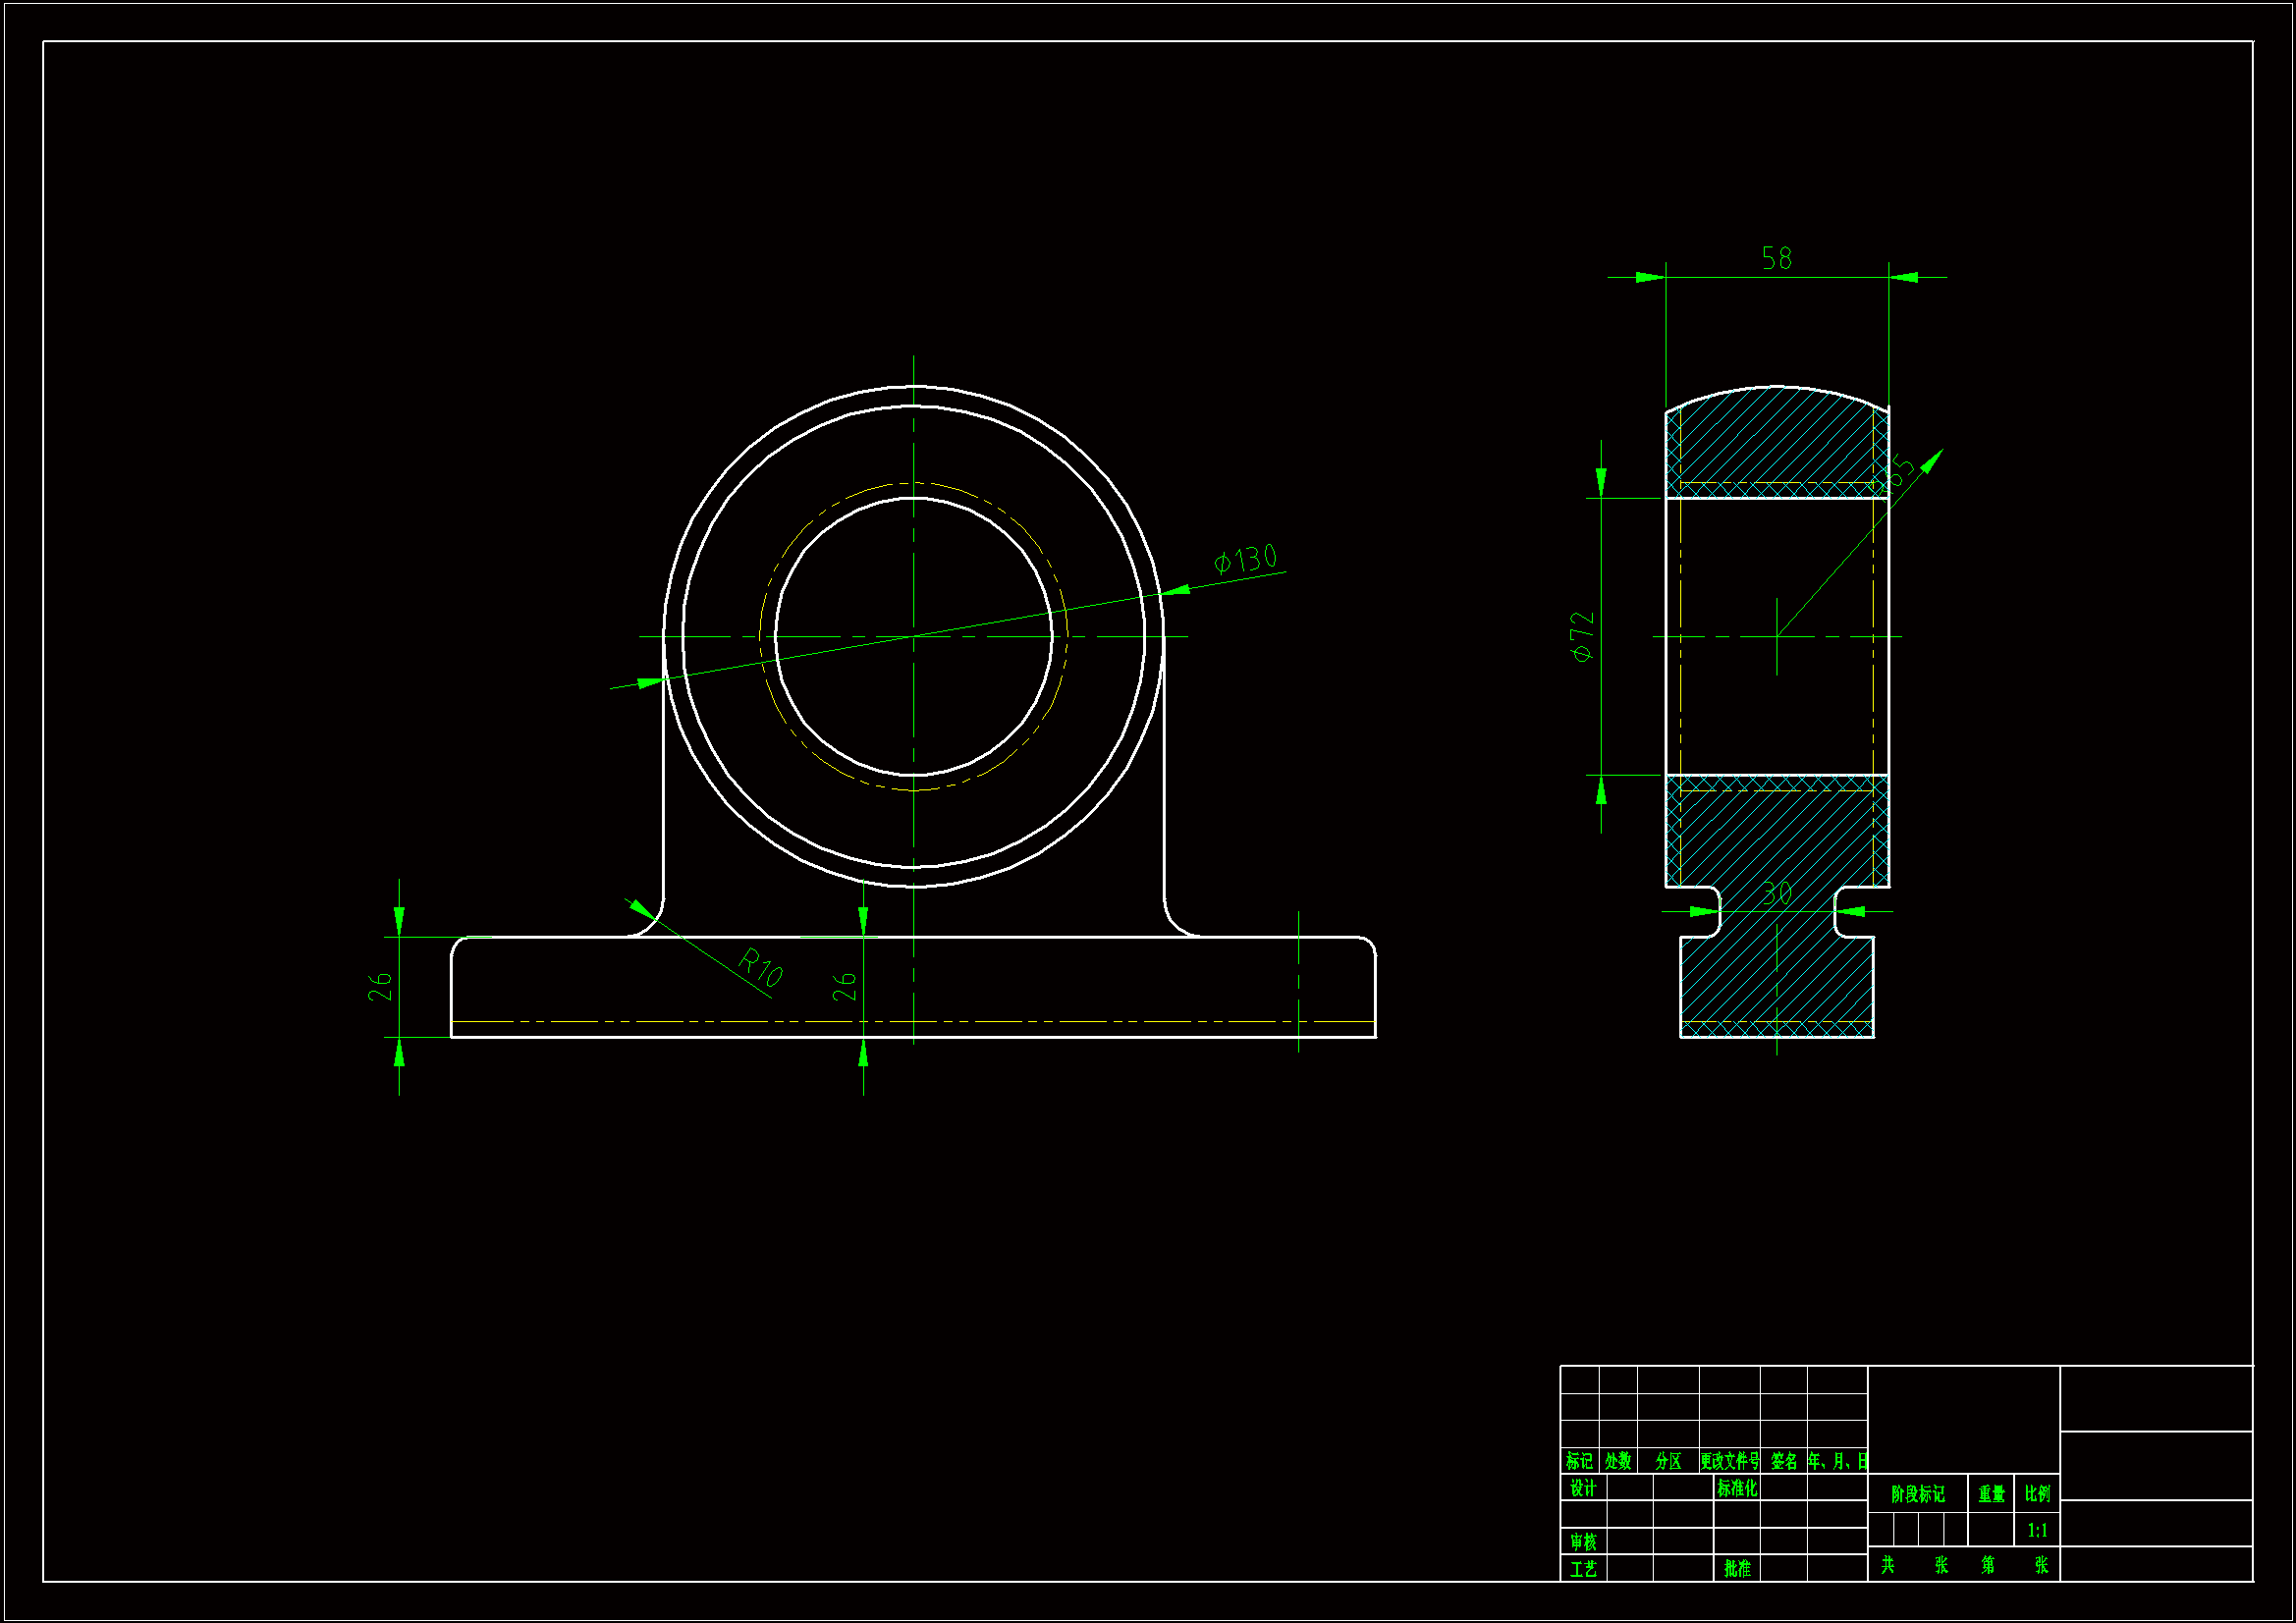Image resolution: width=2296 pixels, height=1623 pixels.
Task: Select the R10 fillet radius label
Action: pyautogui.click(x=760, y=967)
